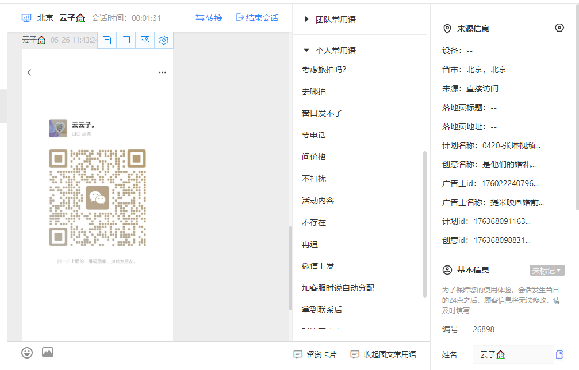Click the 广告主id value
Screen dimensions: 579x370
[511, 183]
